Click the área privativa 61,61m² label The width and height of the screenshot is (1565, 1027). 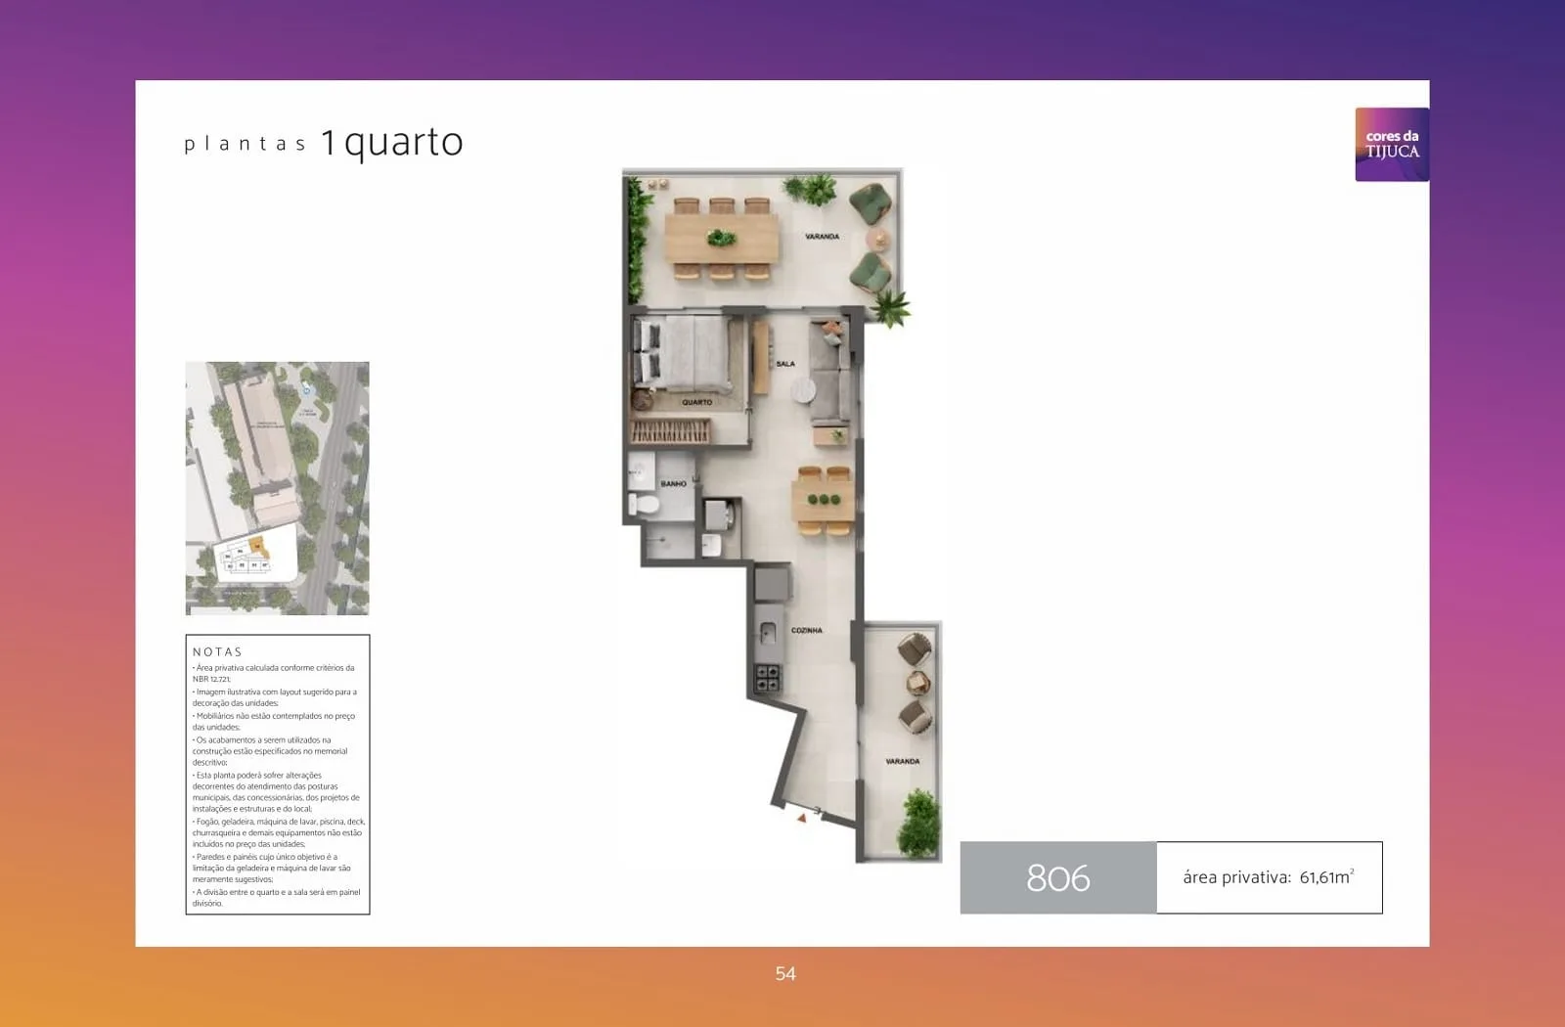[x=1269, y=877]
